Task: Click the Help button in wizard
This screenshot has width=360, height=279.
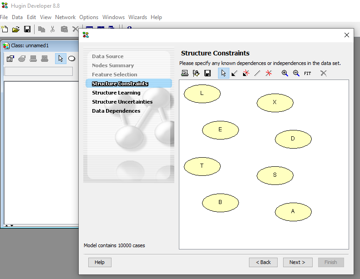Action: click(x=100, y=262)
